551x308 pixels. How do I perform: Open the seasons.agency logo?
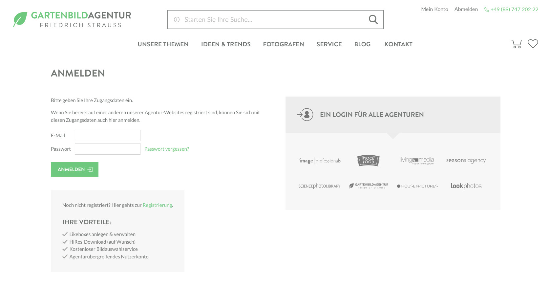[466, 161]
